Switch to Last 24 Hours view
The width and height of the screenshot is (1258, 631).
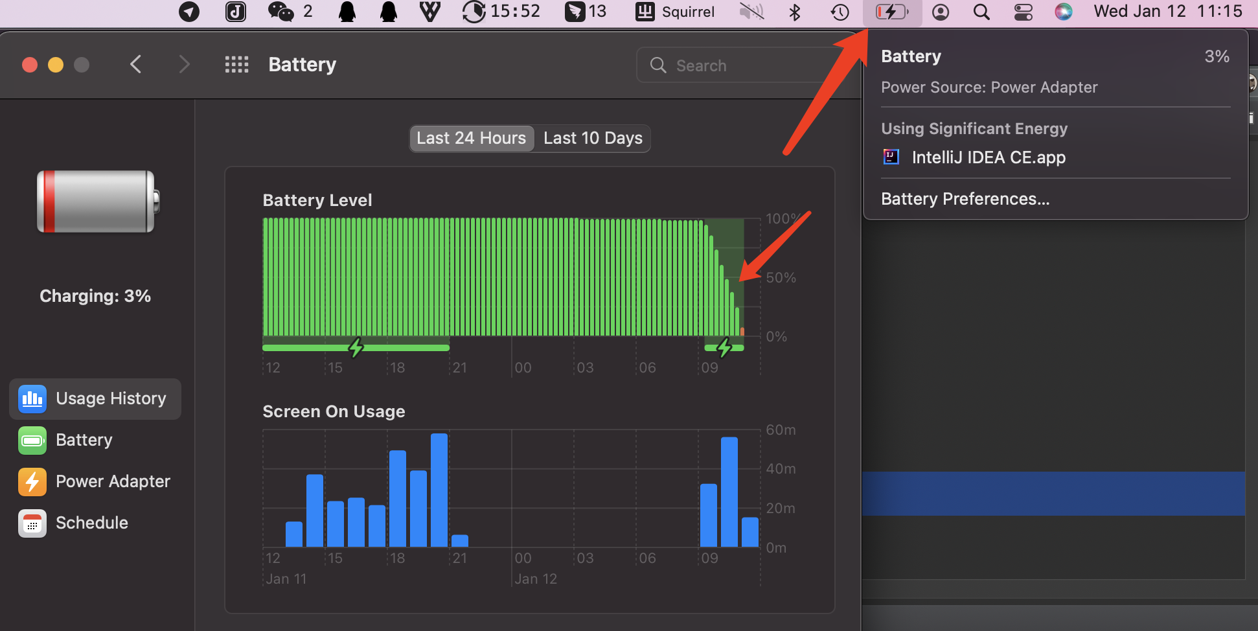472,138
